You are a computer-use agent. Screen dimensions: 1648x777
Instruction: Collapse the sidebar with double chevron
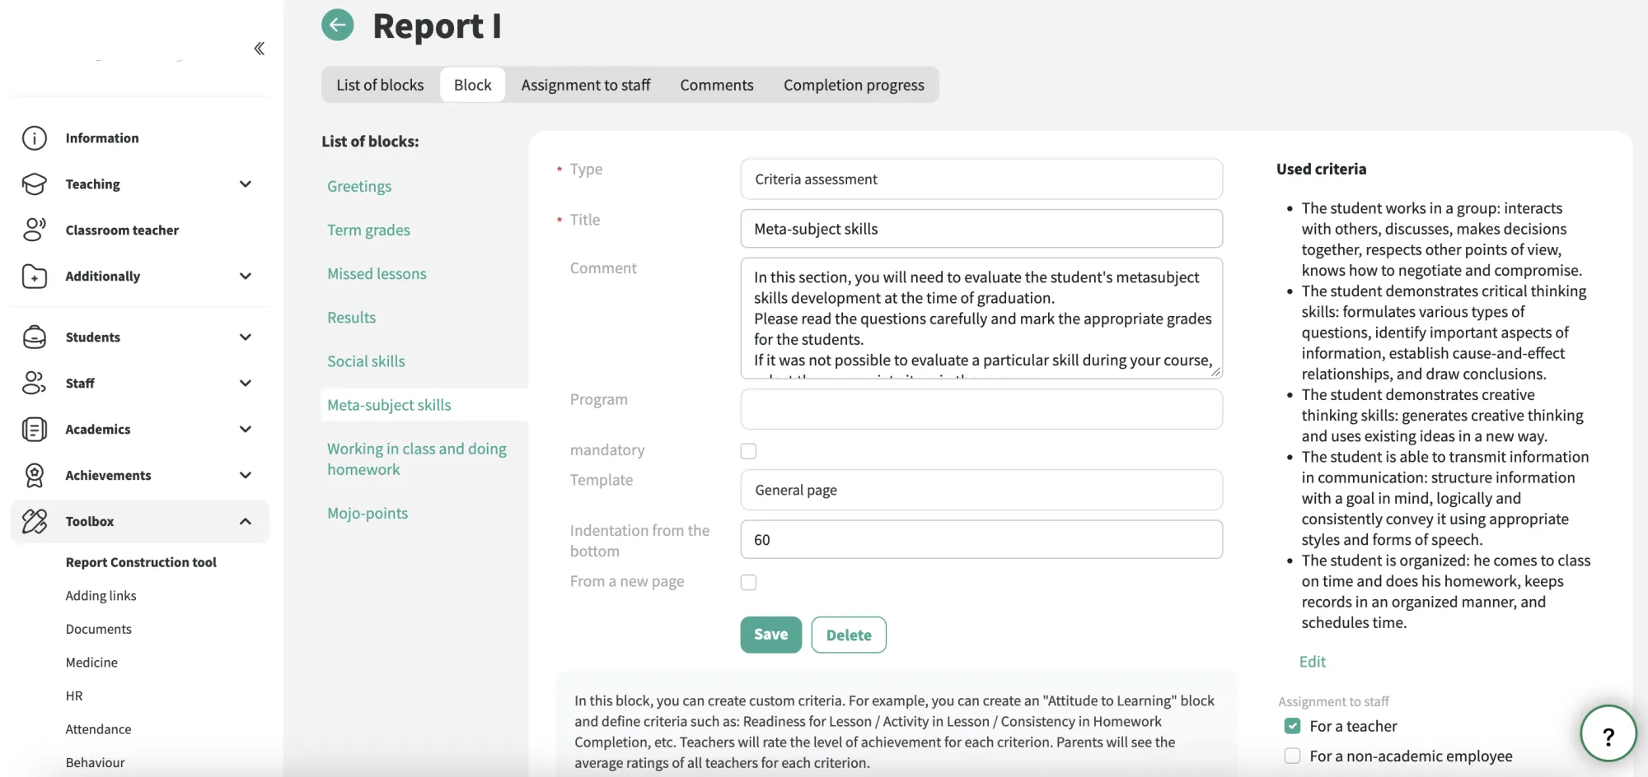[x=260, y=49]
